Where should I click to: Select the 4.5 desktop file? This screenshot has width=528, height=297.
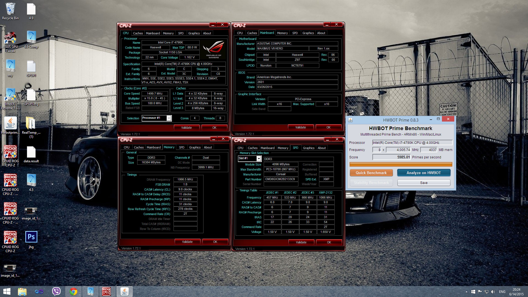click(31, 183)
